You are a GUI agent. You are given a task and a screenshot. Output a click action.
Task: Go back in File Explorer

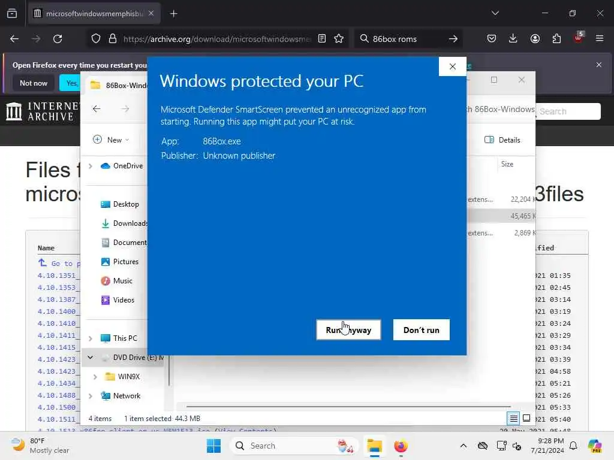(x=97, y=109)
